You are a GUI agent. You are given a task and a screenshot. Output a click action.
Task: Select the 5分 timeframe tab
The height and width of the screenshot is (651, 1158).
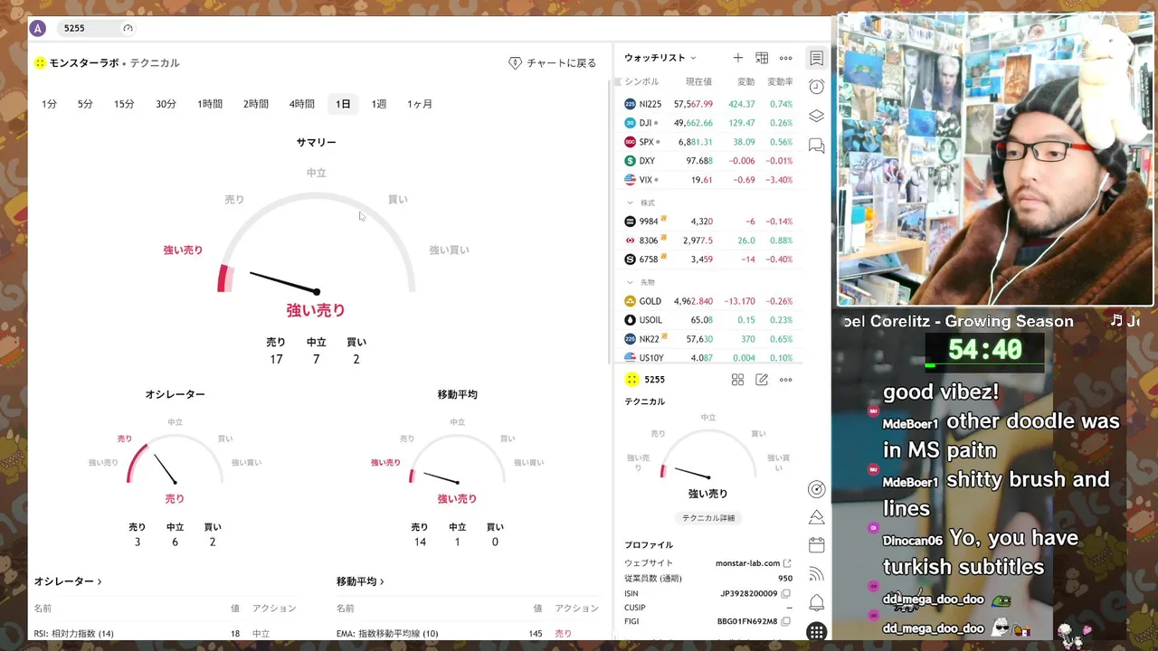coord(85,104)
